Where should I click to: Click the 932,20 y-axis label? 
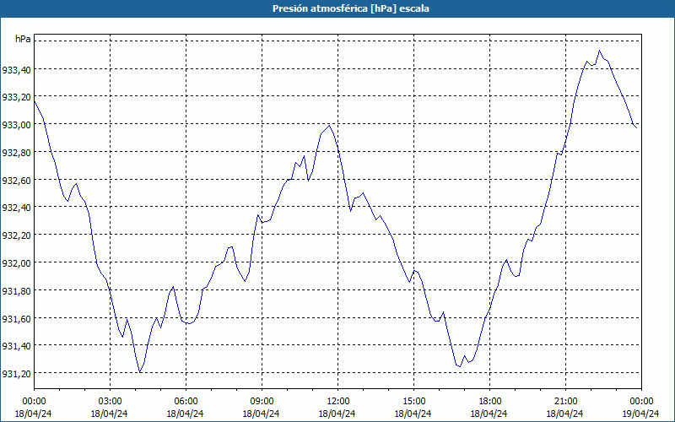coord(16,235)
